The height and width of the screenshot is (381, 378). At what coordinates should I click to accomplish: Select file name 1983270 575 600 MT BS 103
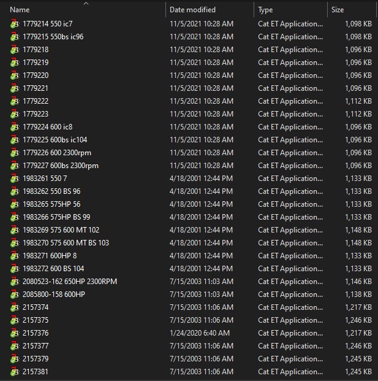click(66, 243)
